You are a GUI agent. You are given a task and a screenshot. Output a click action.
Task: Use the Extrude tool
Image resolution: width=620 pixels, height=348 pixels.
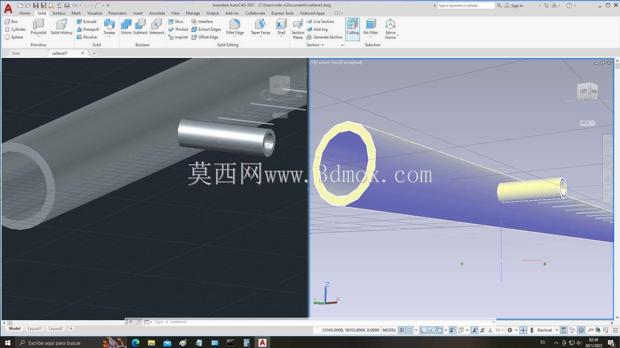click(87, 21)
